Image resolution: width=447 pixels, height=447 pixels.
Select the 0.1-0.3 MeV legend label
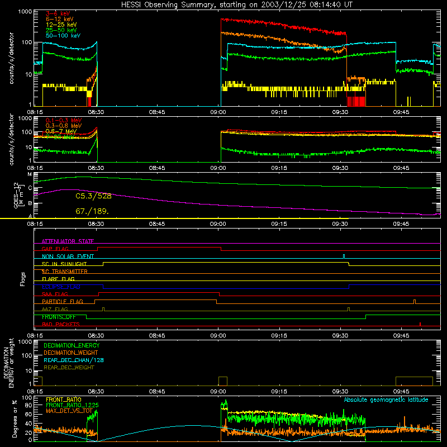tap(64, 120)
